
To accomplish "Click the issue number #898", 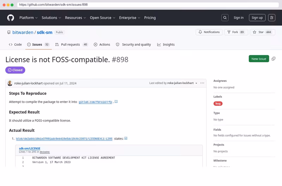I will pos(120,60).
